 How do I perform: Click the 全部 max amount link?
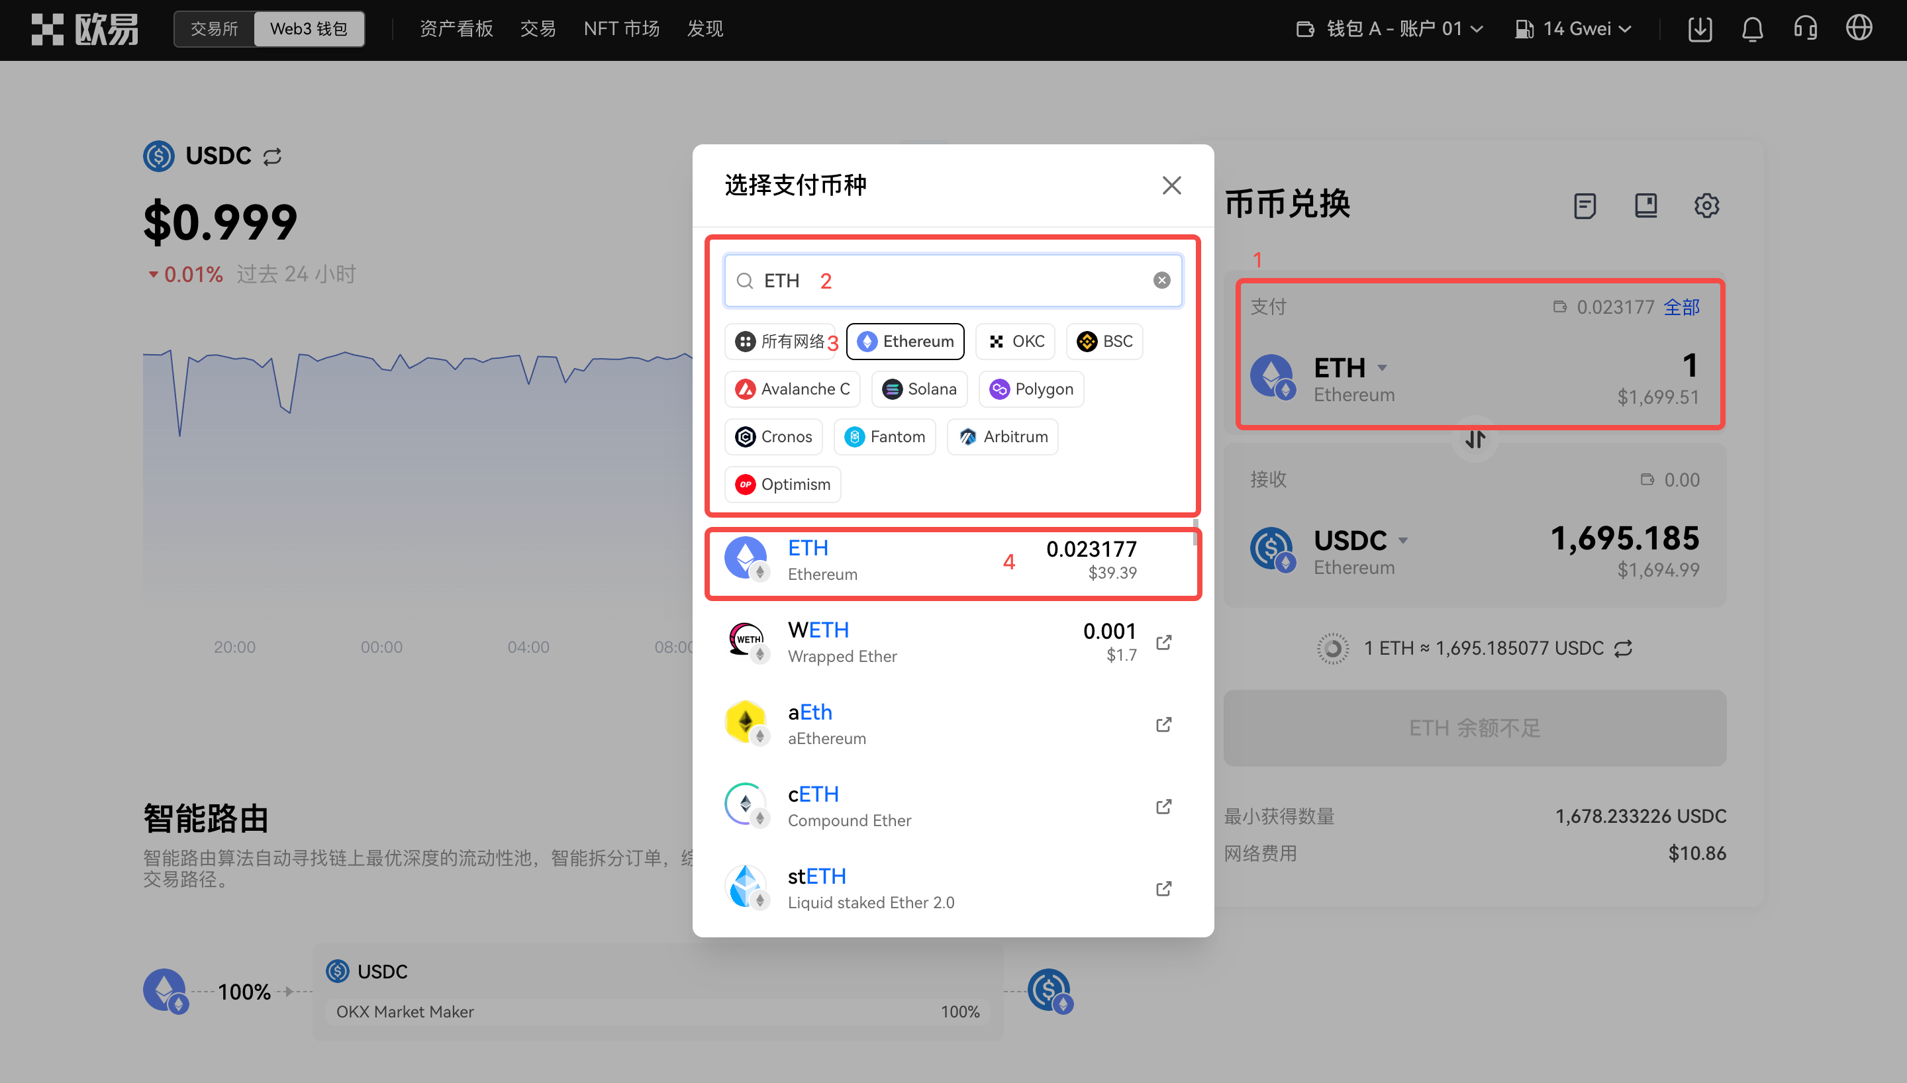[1681, 307]
